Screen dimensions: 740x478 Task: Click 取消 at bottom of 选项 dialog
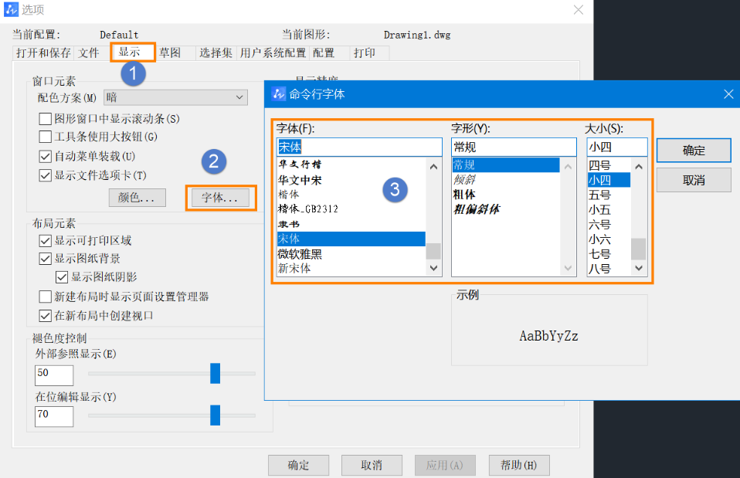[x=372, y=466]
